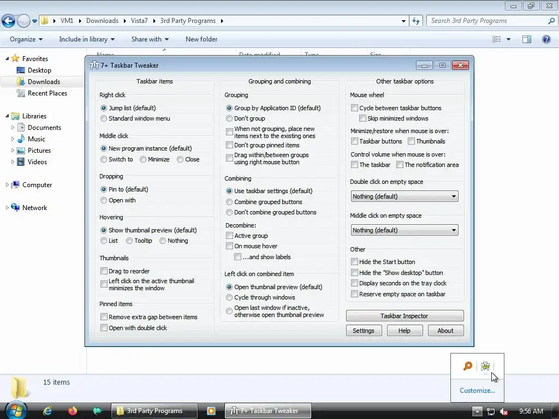Image resolution: width=559 pixels, height=419 pixels.
Task: Check Decombine Active group
Action: [229, 236]
